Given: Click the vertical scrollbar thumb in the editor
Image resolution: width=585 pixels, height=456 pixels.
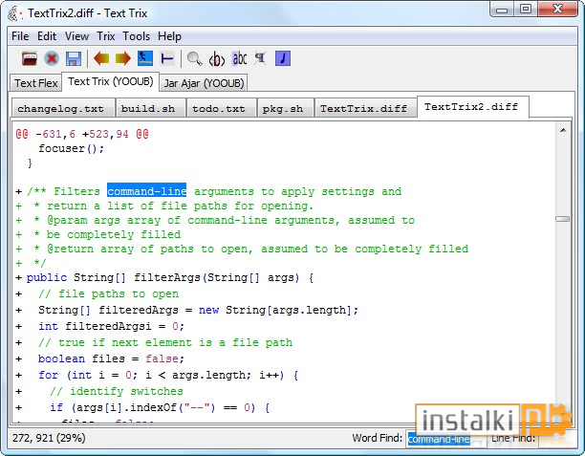Looking at the screenshot, I should tap(563, 219).
